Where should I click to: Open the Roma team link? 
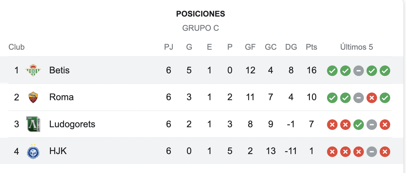coord(61,97)
